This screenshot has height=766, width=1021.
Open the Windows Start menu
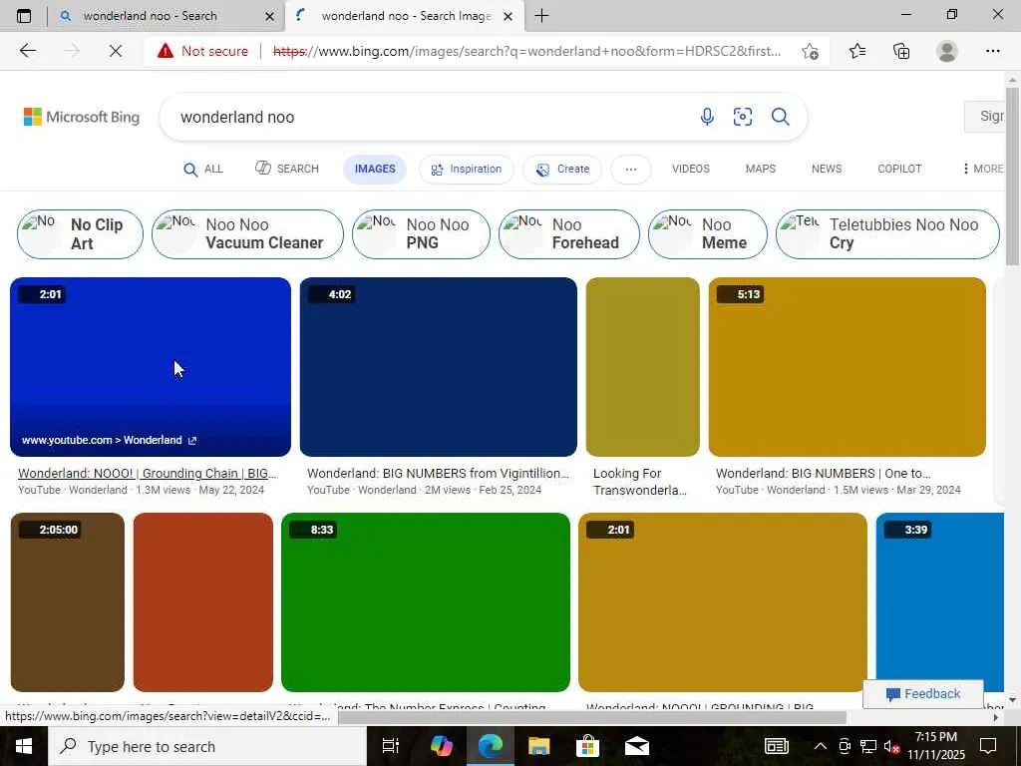coord(24,746)
